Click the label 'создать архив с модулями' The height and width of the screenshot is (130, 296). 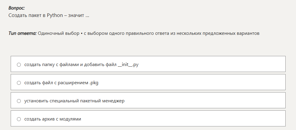53,119
